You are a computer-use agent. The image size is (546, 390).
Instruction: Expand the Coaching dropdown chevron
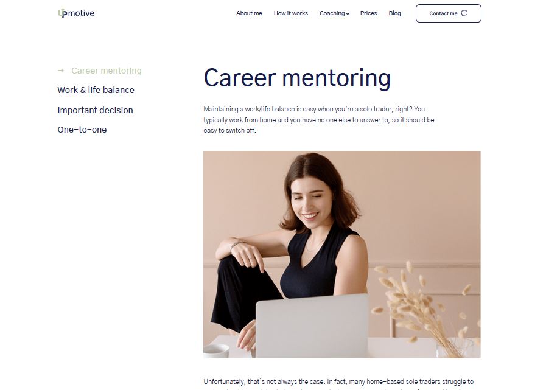click(348, 14)
